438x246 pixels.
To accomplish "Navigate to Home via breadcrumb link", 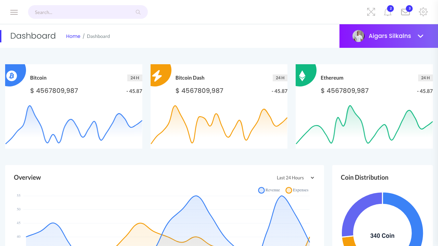I will 73,36.
